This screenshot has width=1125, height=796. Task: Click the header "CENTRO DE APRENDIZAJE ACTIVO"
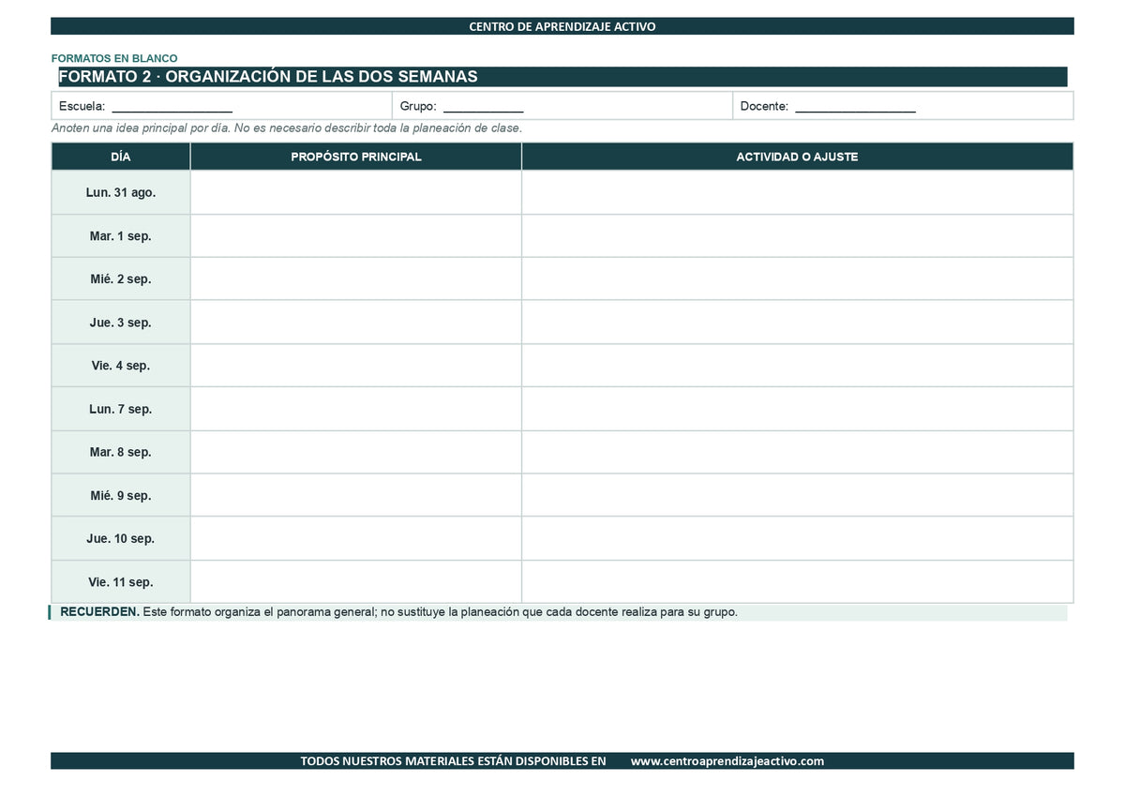[x=562, y=26]
